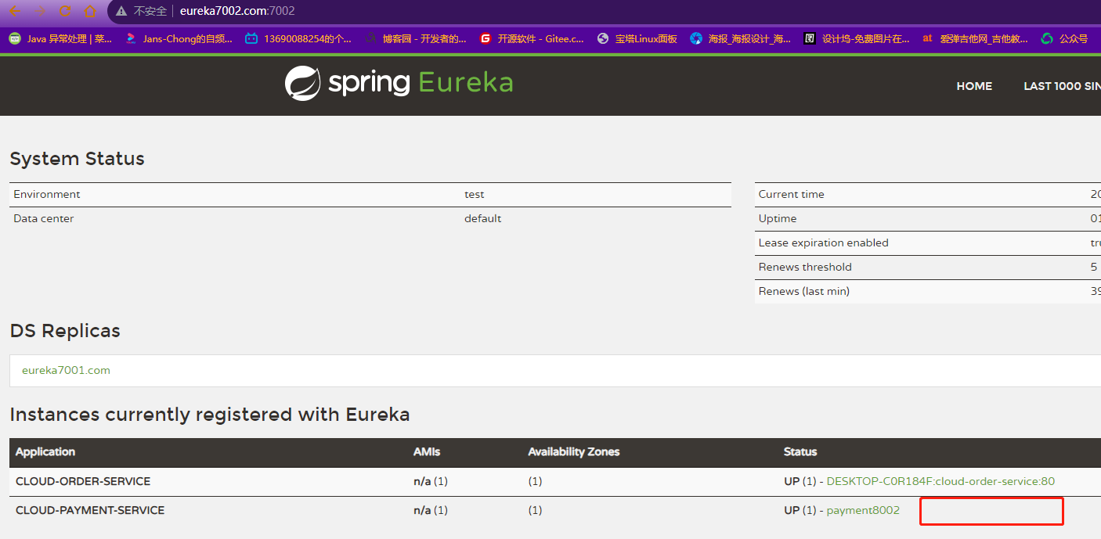Screen dimensions: 1101x539
Task: Click Instances currently registered with Eureka heading
Action: [x=210, y=414]
